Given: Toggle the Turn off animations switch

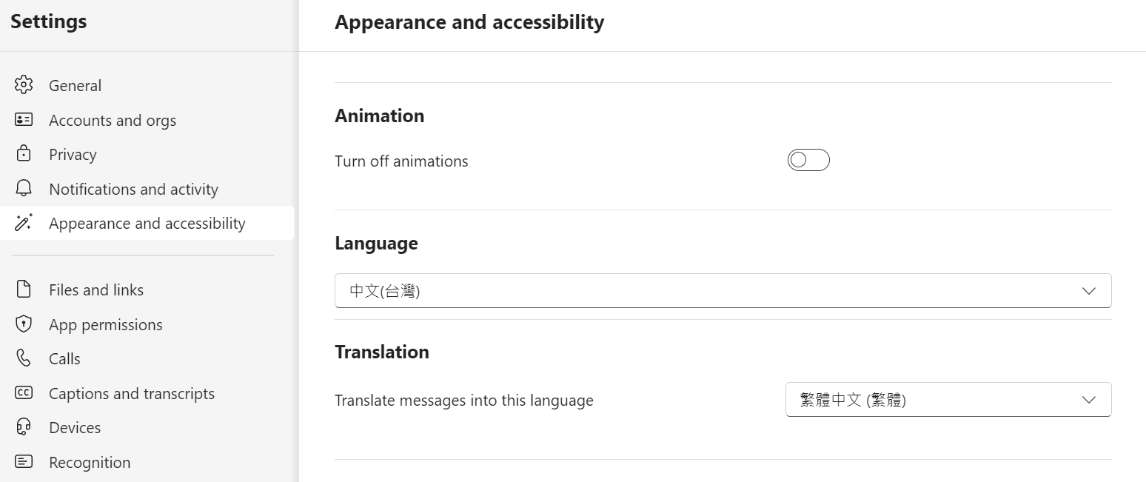Looking at the screenshot, I should tap(808, 160).
